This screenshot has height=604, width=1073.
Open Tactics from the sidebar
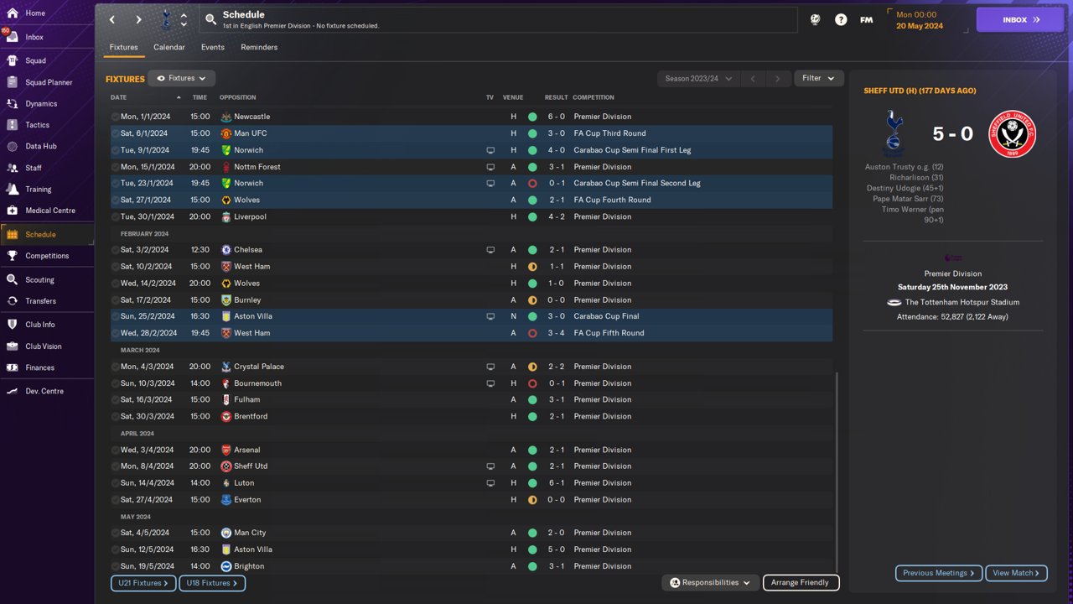coord(37,125)
